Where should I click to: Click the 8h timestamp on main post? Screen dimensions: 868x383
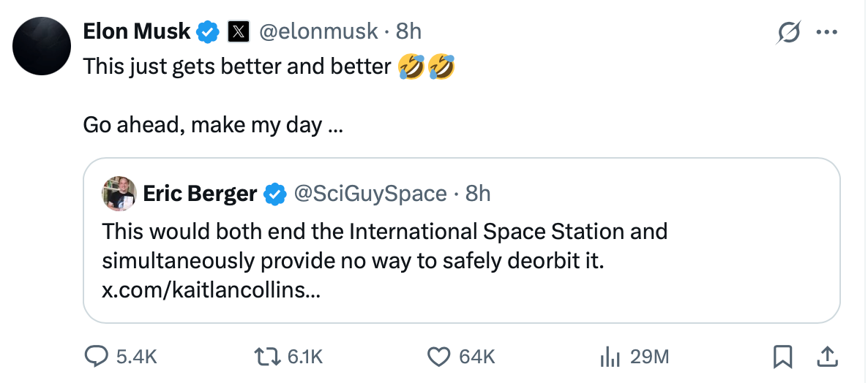tap(408, 31)
